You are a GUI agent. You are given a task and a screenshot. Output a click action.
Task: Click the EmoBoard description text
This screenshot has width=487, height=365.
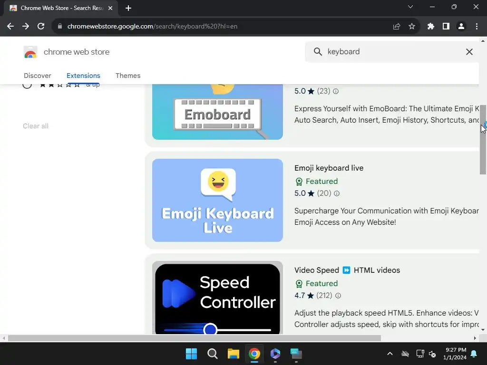(386, 114)
